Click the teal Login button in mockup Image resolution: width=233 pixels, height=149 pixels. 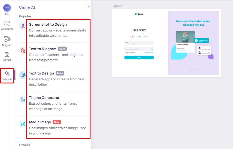pos(139,57)
